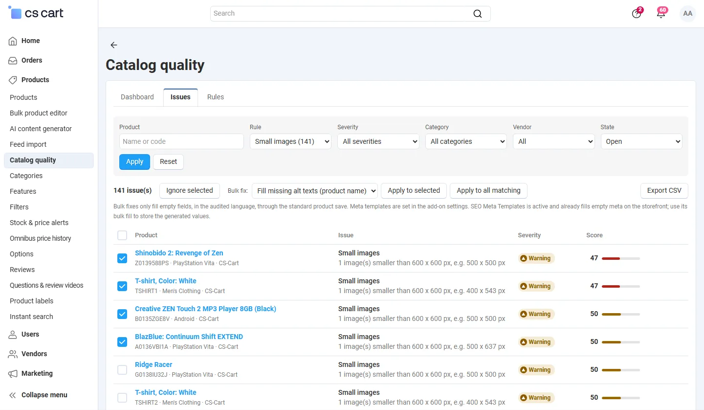Click the Collapse menu double-chevron icon

point(13,395)
